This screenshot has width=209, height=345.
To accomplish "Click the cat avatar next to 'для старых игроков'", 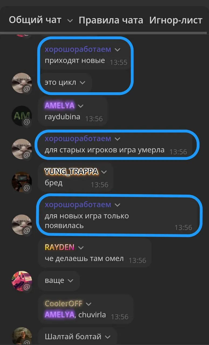I will click(x=22, y=149).
